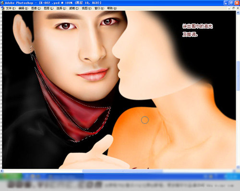
Task: Open the 图层(L) layer menu
Action: pyautogui.click(x=49, y=8)
